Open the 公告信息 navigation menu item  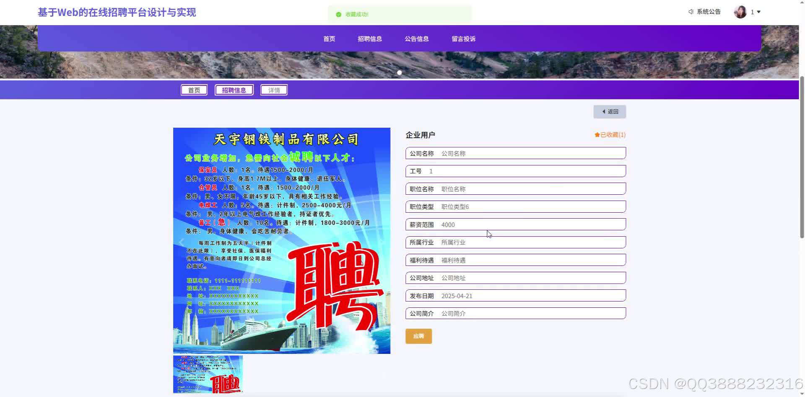416,39
